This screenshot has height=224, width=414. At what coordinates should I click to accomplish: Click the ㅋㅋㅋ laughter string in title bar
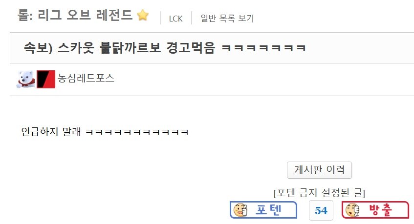click(263, 48)
